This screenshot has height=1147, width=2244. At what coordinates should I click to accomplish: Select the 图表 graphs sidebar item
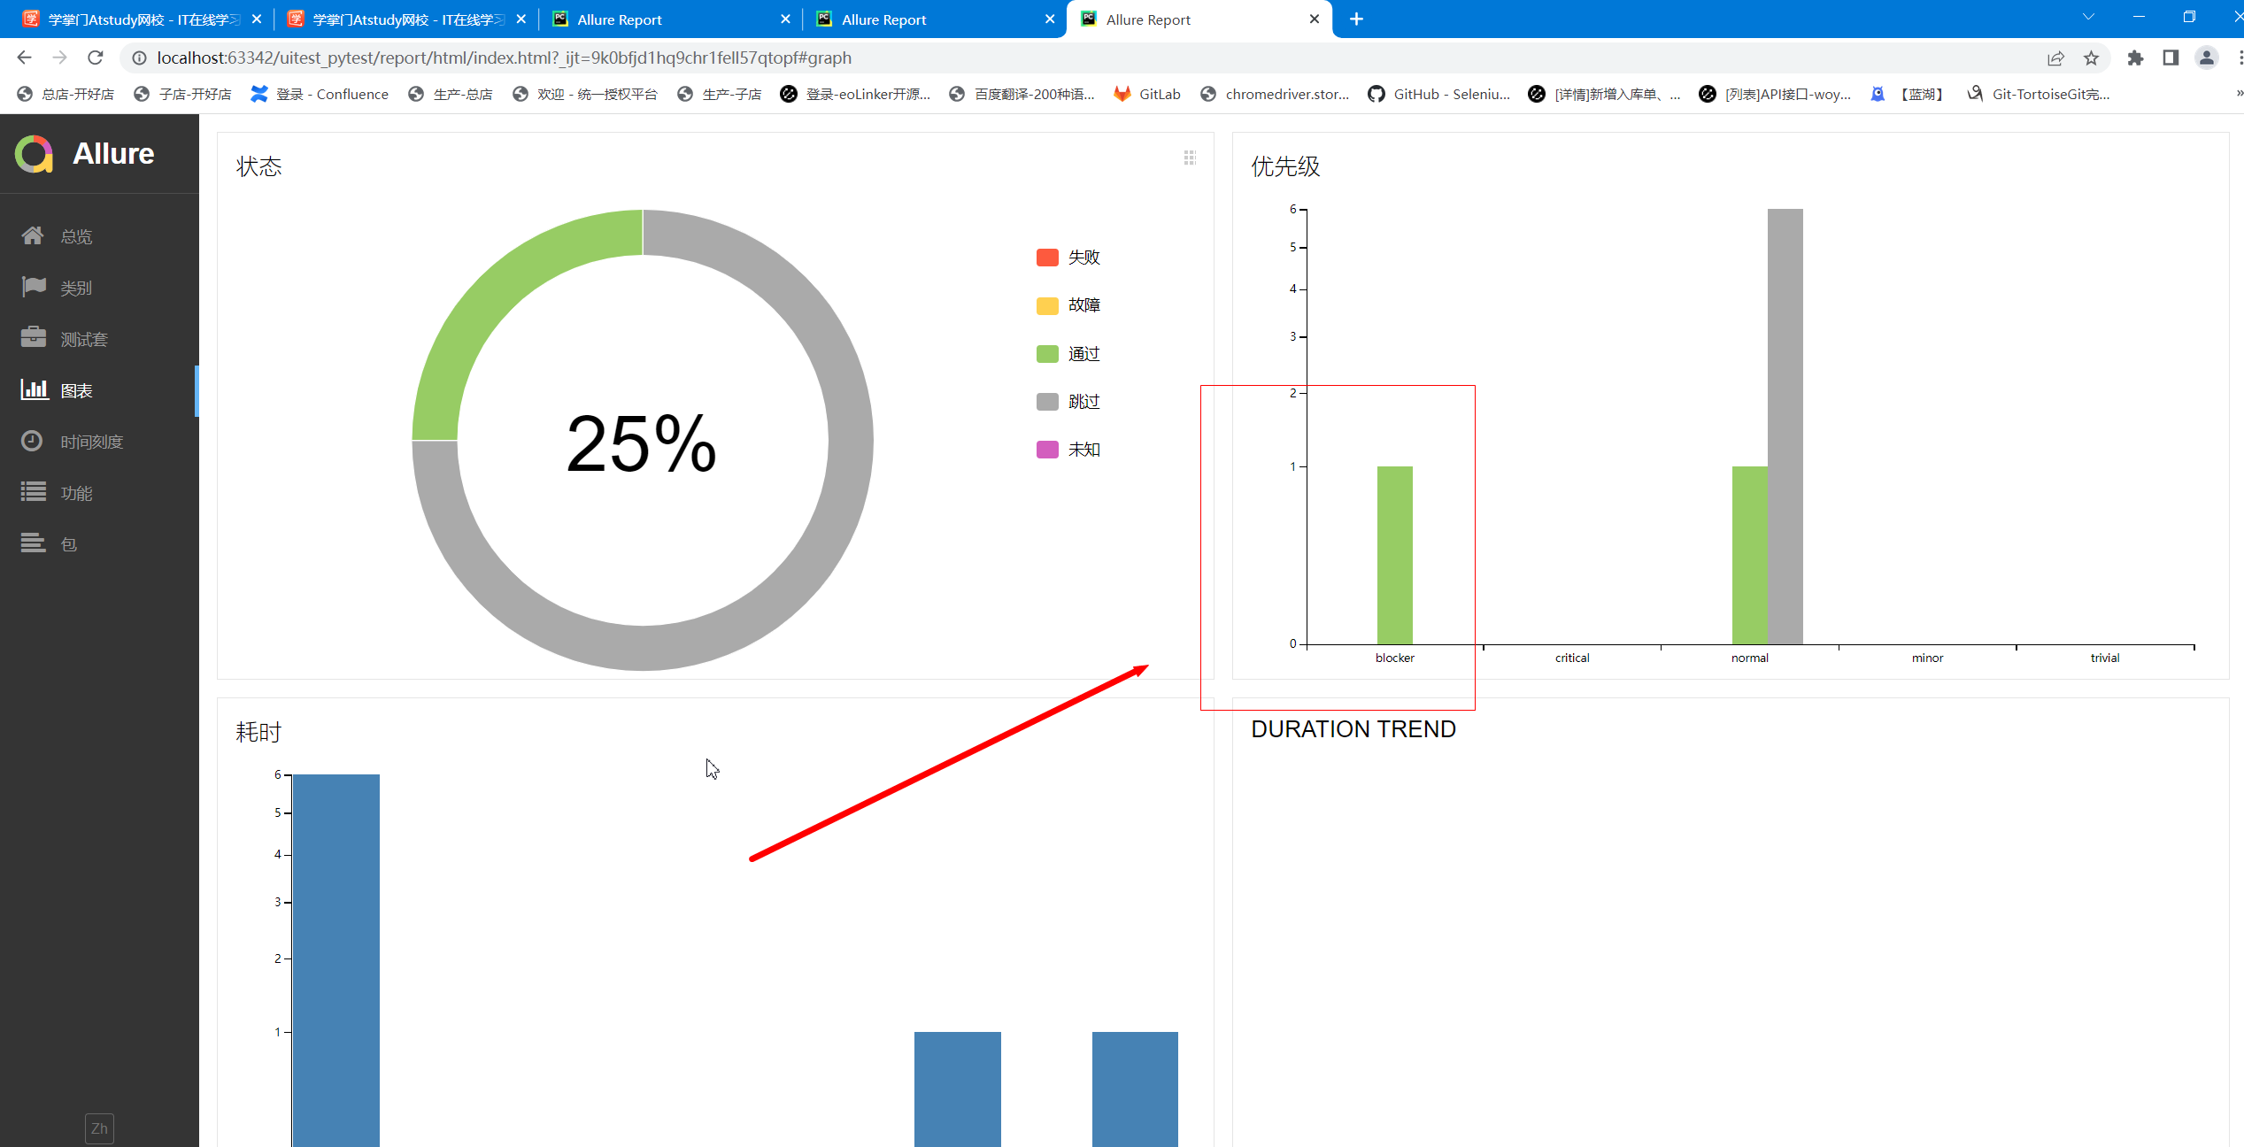tap(76, 390)
